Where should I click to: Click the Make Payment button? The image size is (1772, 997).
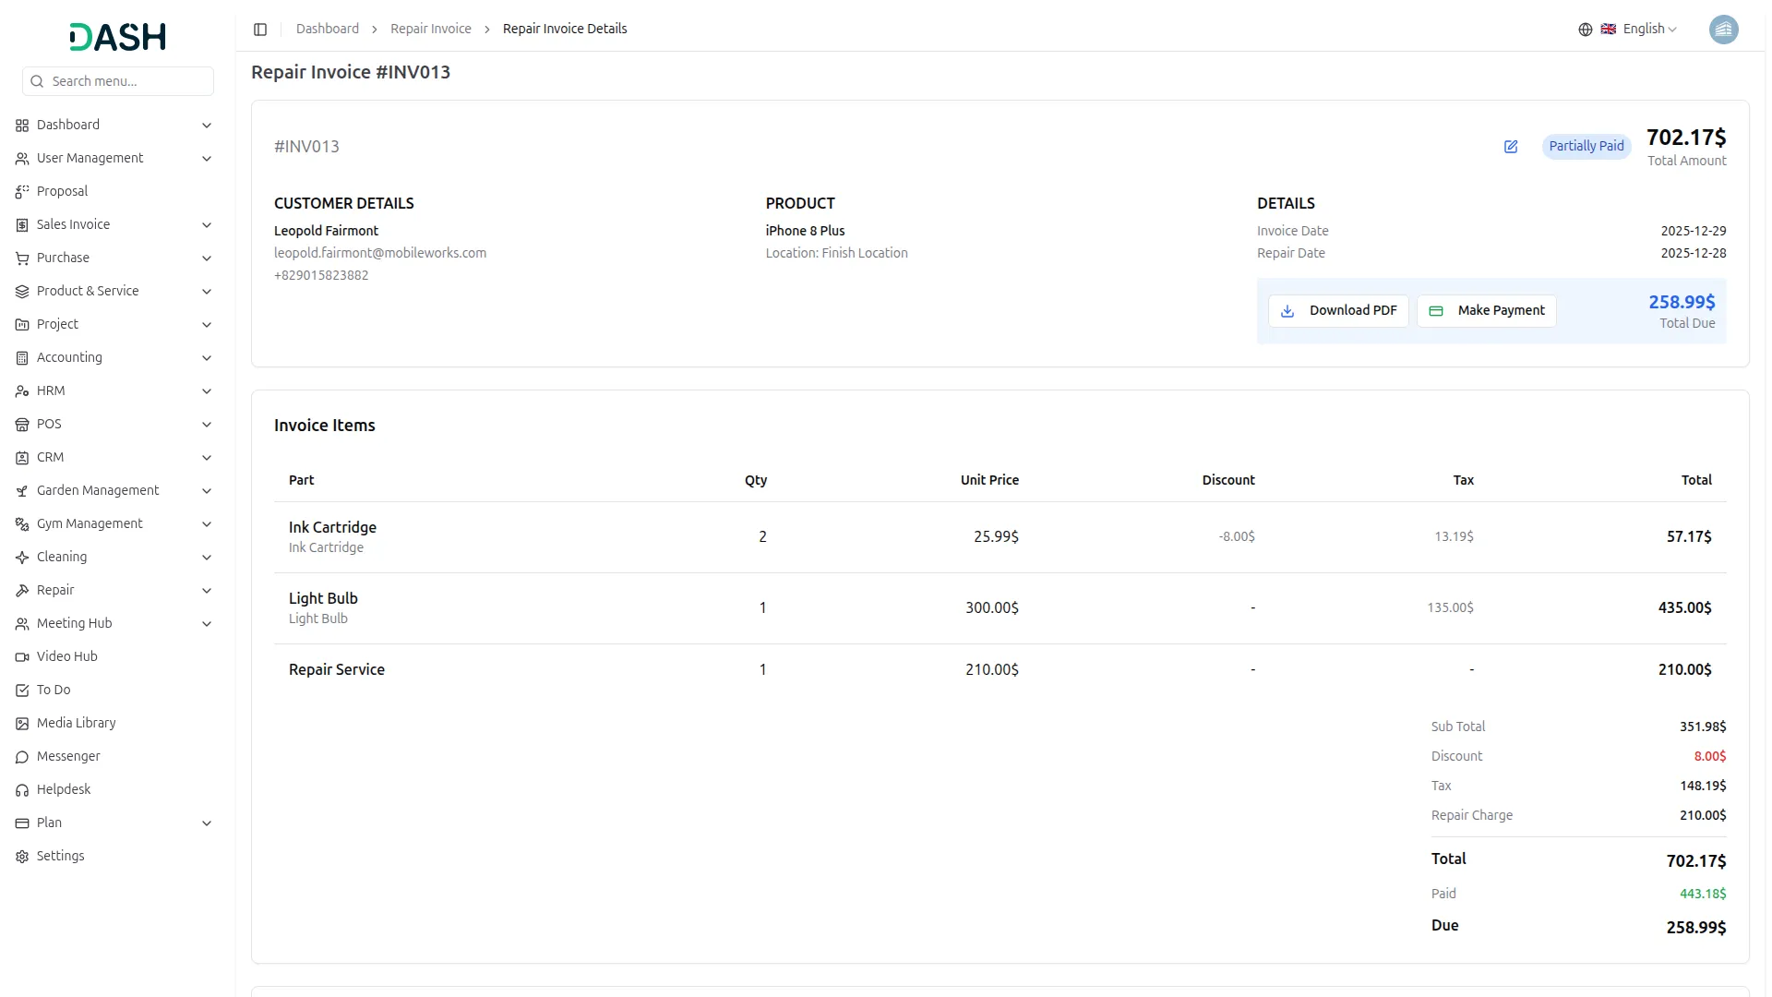tap(1487, 311)
